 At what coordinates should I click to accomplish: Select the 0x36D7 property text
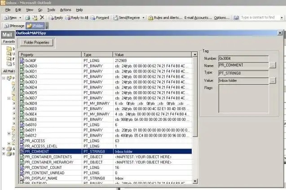point(31,98)
